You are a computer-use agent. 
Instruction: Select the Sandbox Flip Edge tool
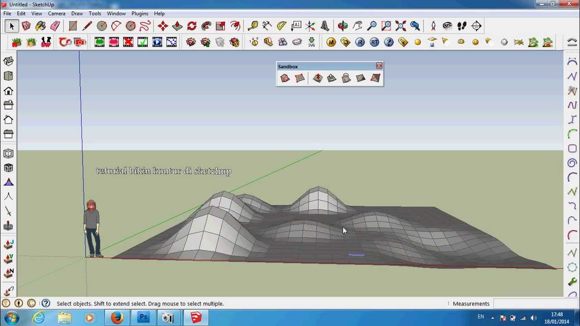tap(376, 78)
